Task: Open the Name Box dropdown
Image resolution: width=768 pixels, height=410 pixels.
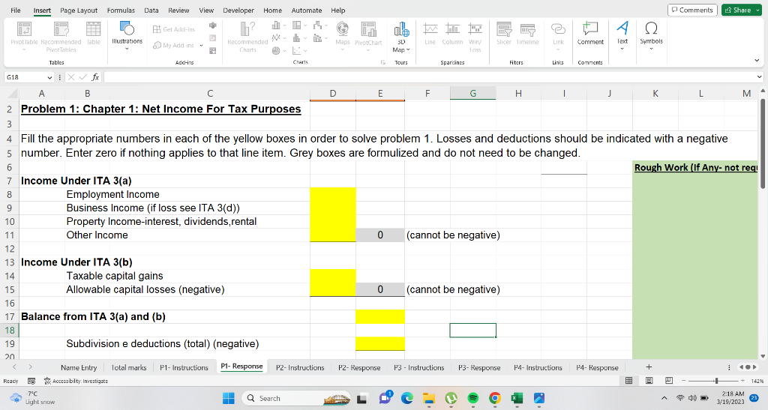Action: [49, 77]
